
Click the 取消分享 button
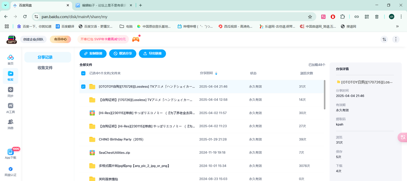(x=123, y=54)
